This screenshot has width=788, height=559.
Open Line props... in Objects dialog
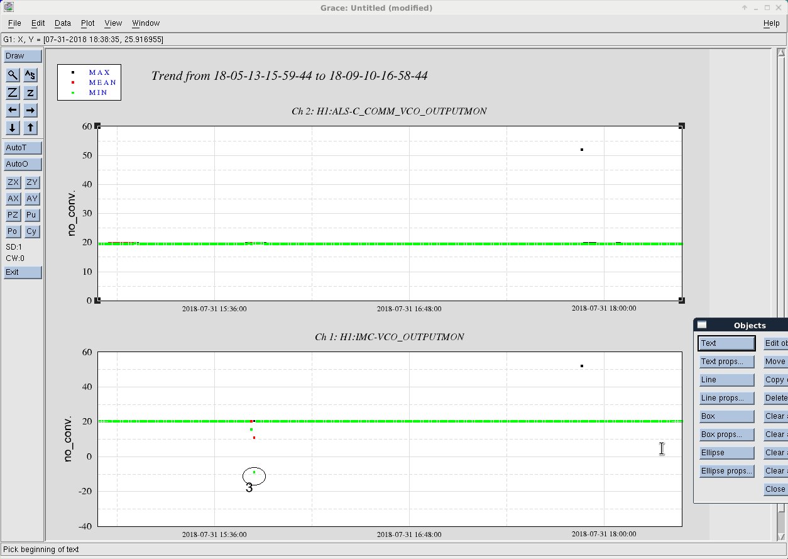(x=727, y=398)
